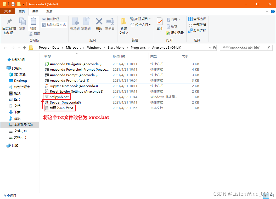Image resolution: width=276 pixels, height=199 pixels.
Task: Click Windows in the address path
Action: pyautogui.click(x=94, y=48)
